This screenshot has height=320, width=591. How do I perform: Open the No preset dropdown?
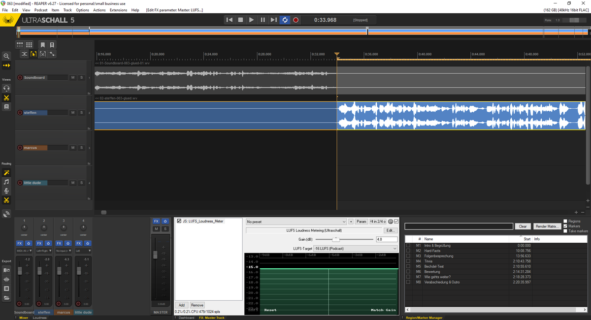pos(296,222)
